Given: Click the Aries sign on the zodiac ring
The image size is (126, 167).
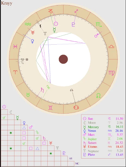Looking at the screenshot, I should coord(15,72).
